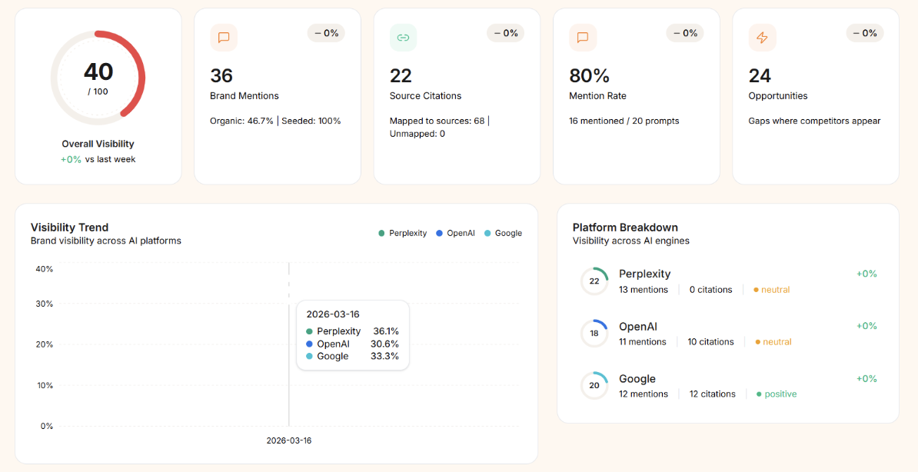Click the 2026-03-16 x-axis date label
Image resolution: width=918 pixels, height=472 pixels.
tap(288, 440)
